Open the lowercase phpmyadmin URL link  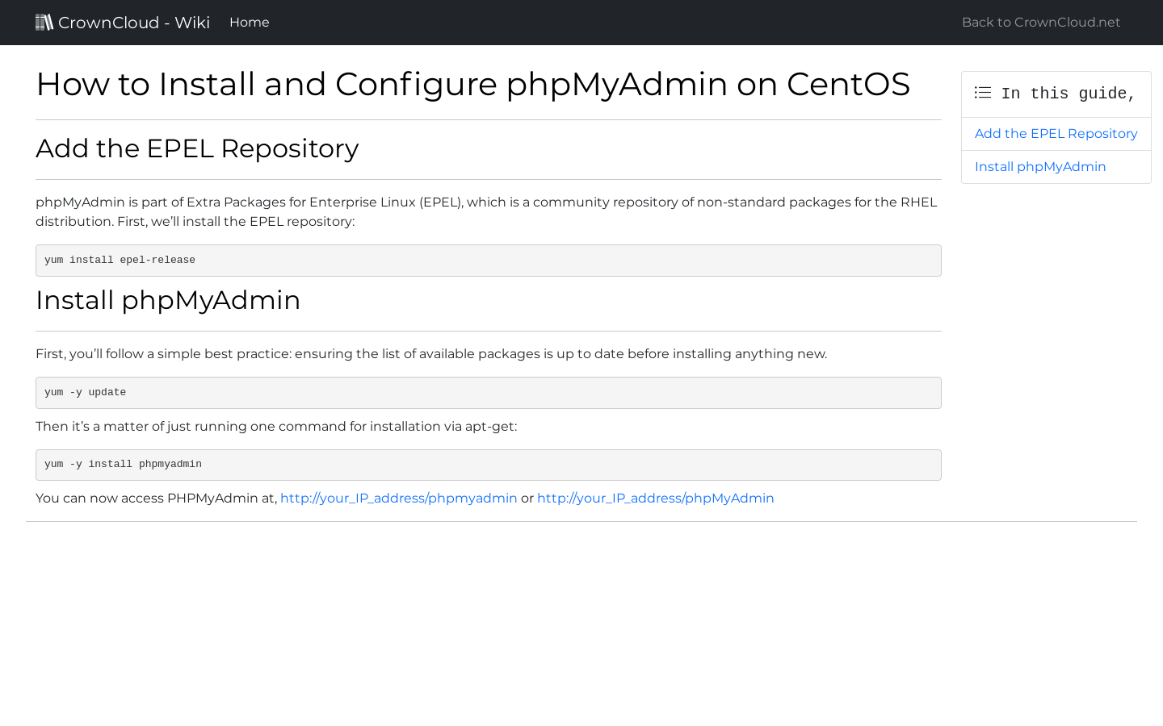(399, 499)
